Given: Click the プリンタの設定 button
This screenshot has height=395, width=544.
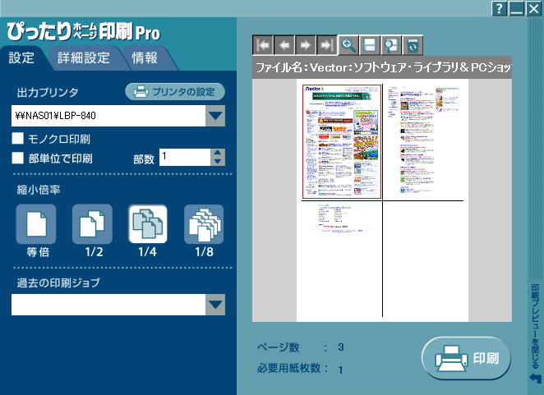Looking at the screenshot, I should [x=175, y=91].
